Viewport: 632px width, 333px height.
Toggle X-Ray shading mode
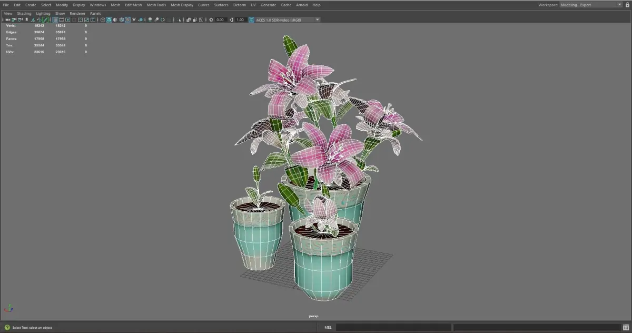(x=188, y=19)
